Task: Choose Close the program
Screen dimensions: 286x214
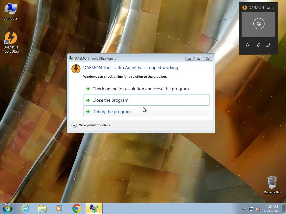Action: point(147,100)
